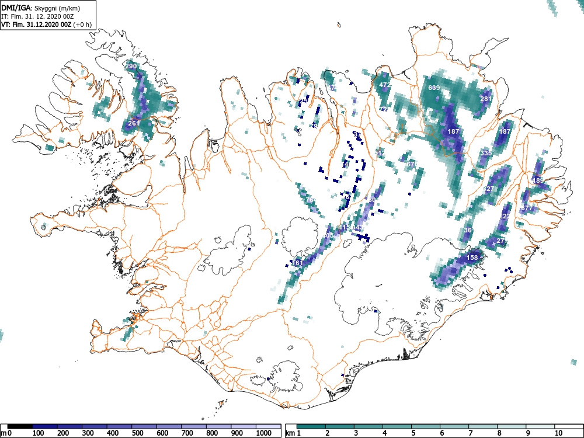Click the 281 value label
Image resolution: width=584 pixels, height=438 pixels.
coord(486,99)
